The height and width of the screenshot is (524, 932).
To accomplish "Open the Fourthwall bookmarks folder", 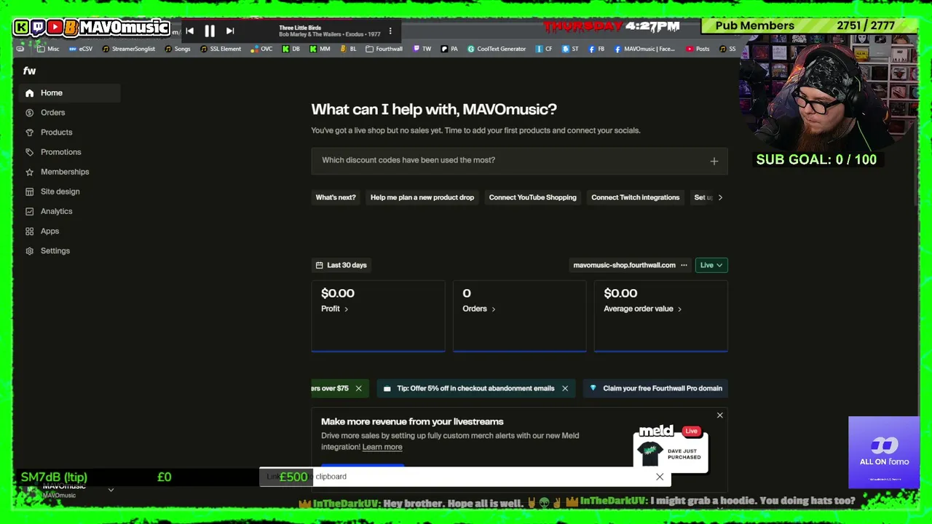I will click(x=384, y=49).
